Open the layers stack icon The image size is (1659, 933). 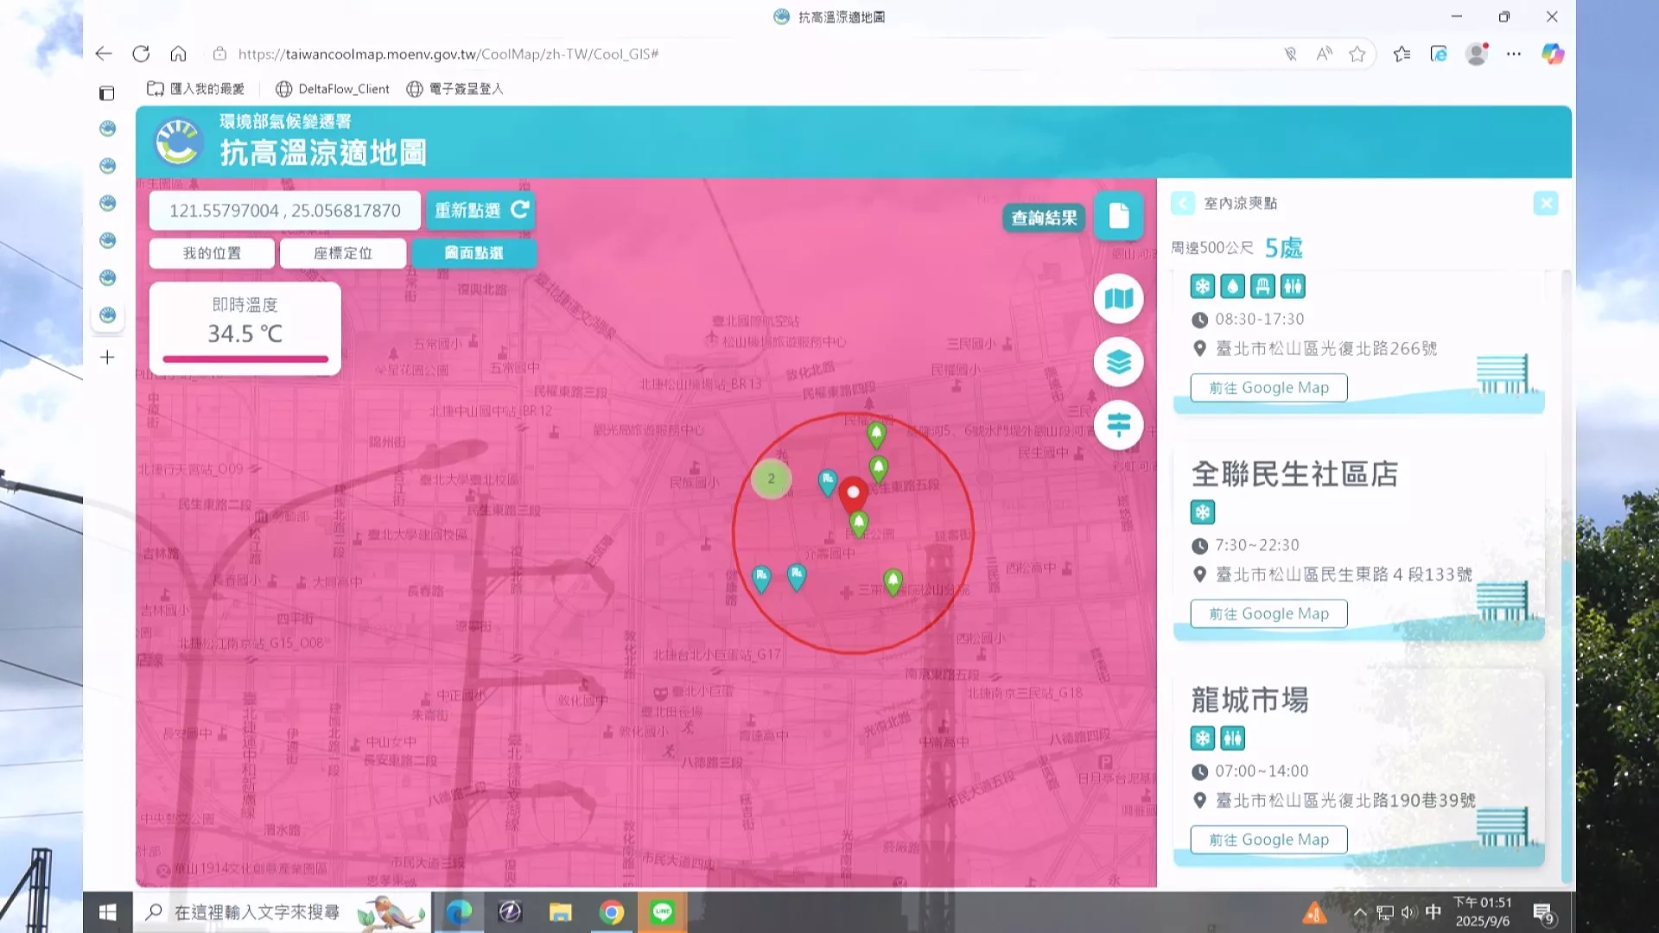pyautogui.click(x=1118, y=362)
